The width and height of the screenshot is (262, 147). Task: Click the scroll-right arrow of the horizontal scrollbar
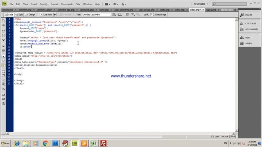234,134
